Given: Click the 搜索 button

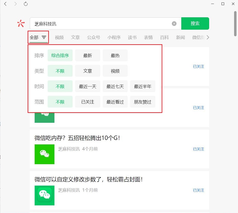Looking at the screenshot, I should point(195,23).
